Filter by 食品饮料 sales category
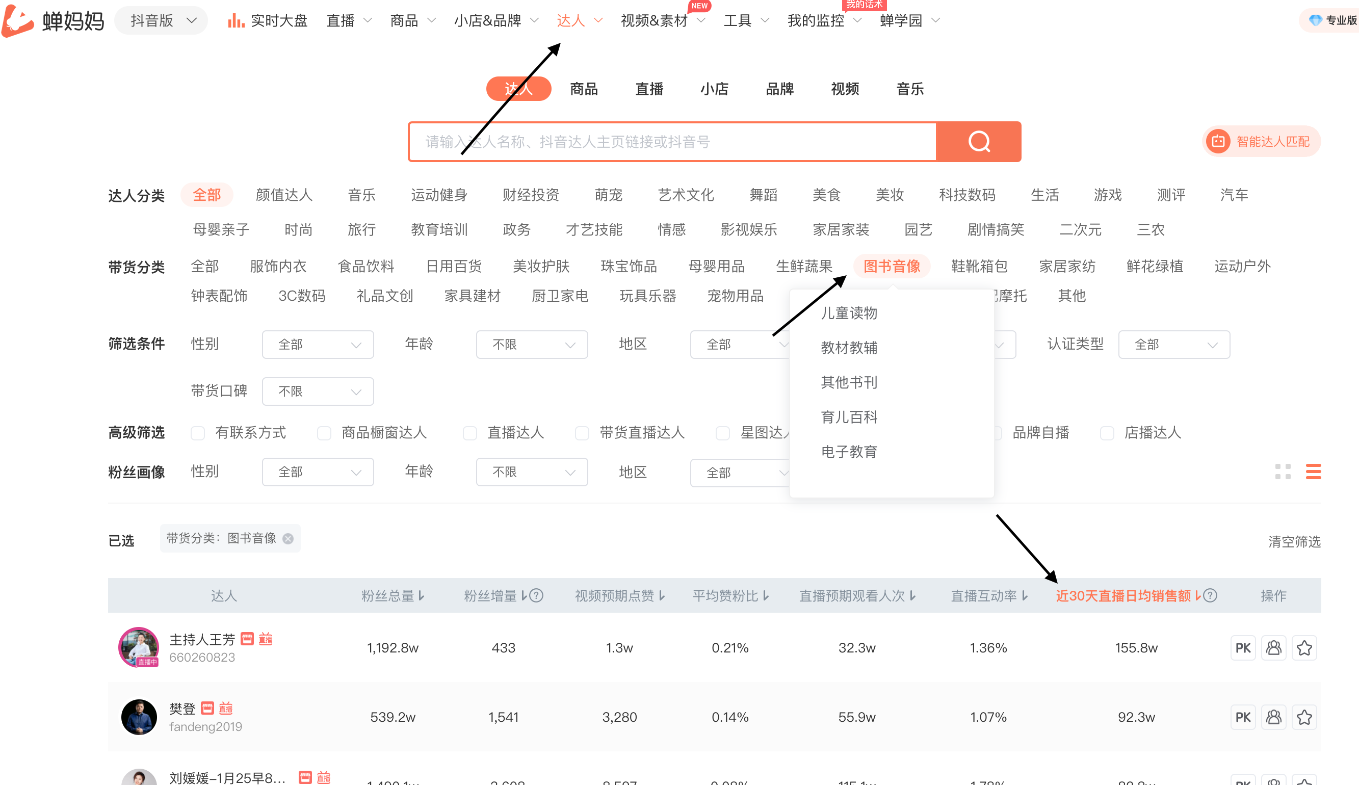Screen dimensions: 1359x785 coord(366,266)
